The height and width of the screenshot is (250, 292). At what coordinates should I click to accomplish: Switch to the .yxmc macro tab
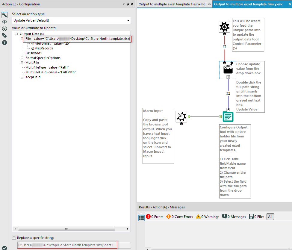[x=248, y=4]
